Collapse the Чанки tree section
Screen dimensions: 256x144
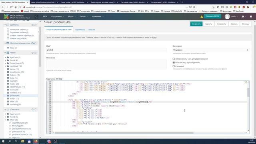(x=5, y=53)
